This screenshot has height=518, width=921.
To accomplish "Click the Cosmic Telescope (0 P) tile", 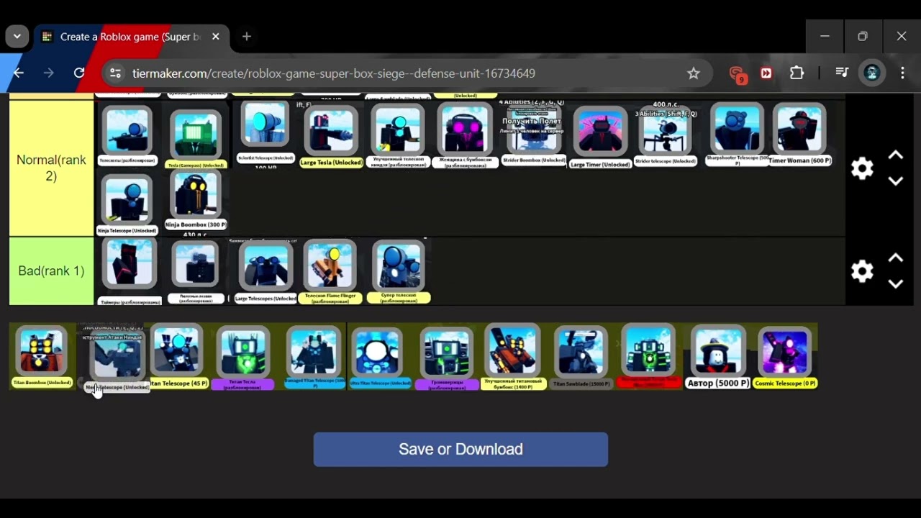I will point(785,358).
